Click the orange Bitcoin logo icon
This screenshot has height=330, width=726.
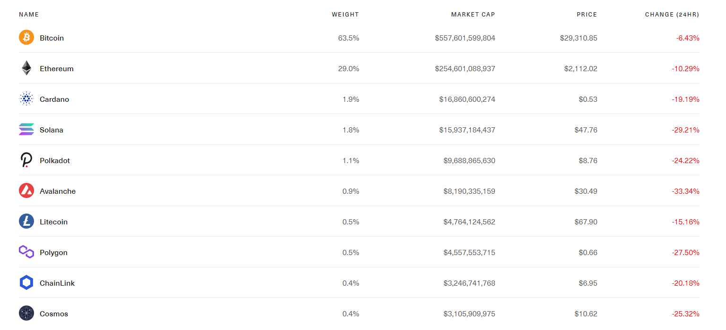[x=26, y=38]
